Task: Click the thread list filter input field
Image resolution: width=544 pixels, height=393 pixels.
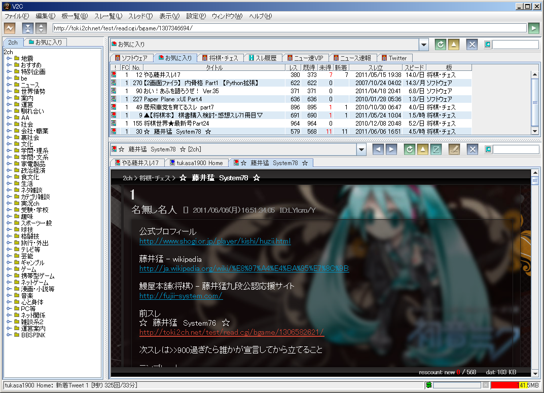Action: point(516,45)
